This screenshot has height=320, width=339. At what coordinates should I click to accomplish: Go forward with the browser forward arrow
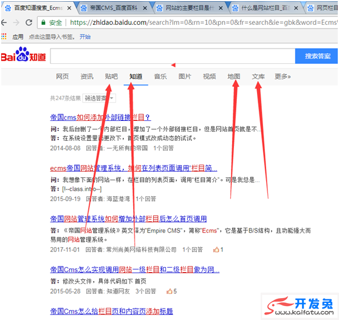(x=16, y=22)
